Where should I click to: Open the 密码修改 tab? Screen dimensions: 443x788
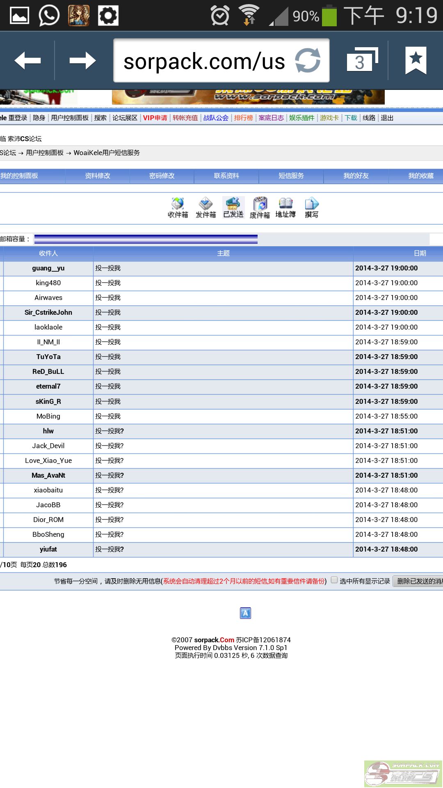coord(162,176)
